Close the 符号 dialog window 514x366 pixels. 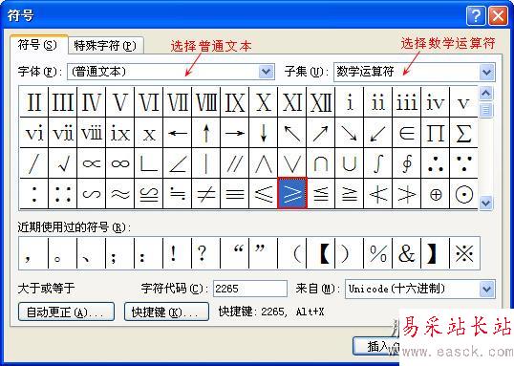coord(498,15)
